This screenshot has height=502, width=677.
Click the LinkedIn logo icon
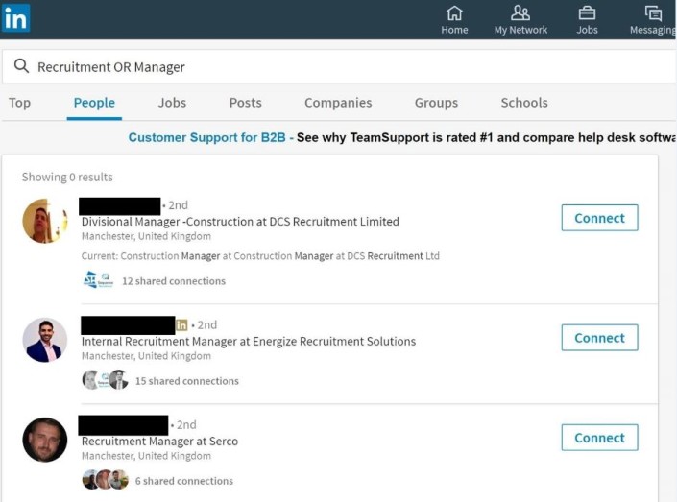pos(16,18)
